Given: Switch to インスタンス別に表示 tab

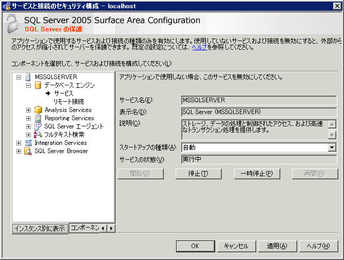Looking at the screenshot, I should click(40, 228).
